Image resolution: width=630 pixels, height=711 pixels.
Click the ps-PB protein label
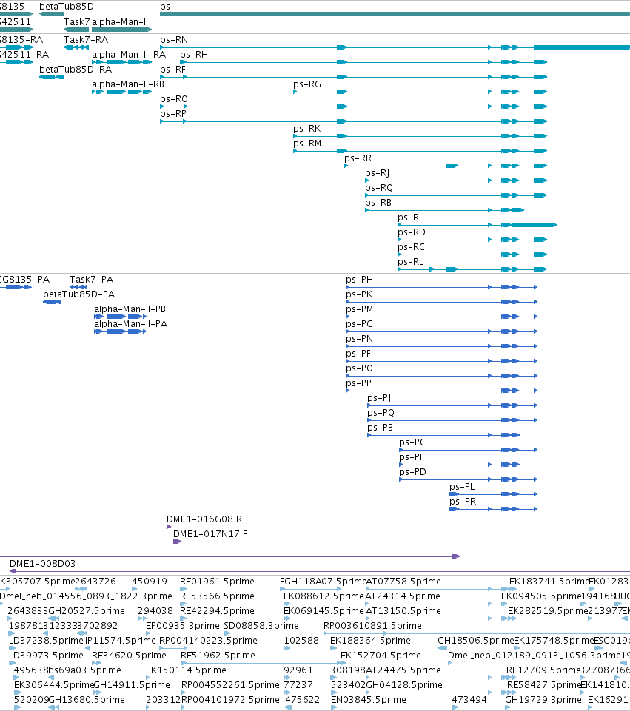pos(380,428)
